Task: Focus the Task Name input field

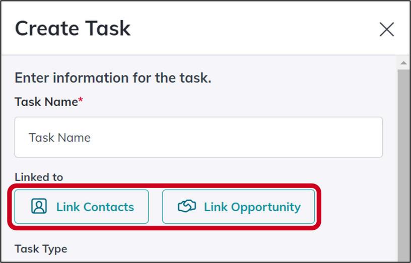Action: 198,137
